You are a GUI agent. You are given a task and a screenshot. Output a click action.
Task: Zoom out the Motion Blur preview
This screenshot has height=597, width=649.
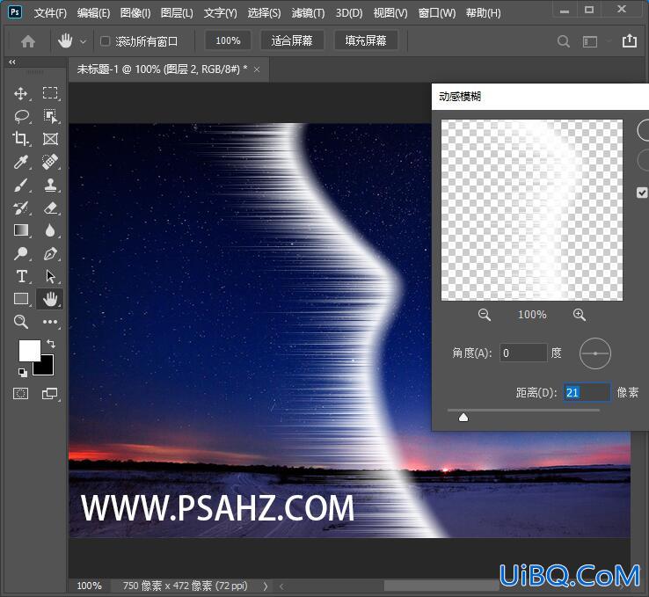pyautogui.click(x=485, y=315)
